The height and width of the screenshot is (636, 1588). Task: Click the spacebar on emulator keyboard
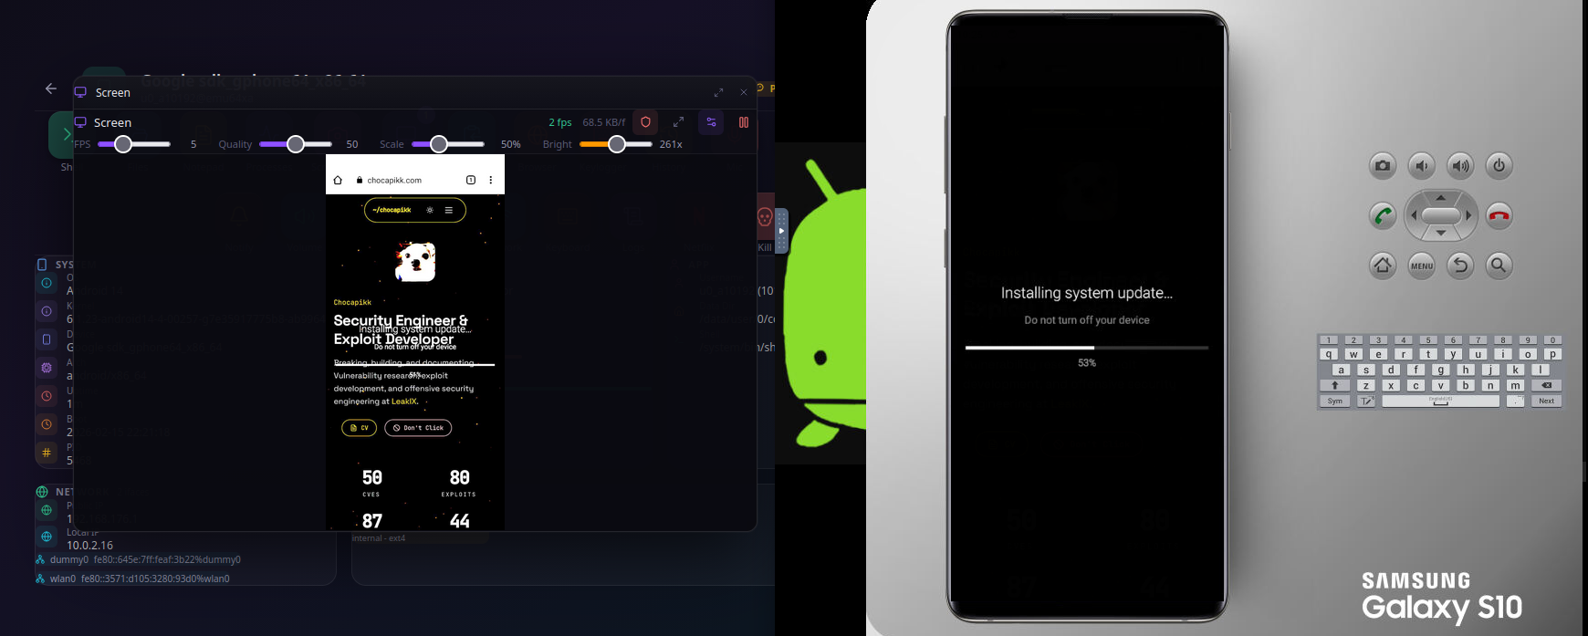[1440, 401]
